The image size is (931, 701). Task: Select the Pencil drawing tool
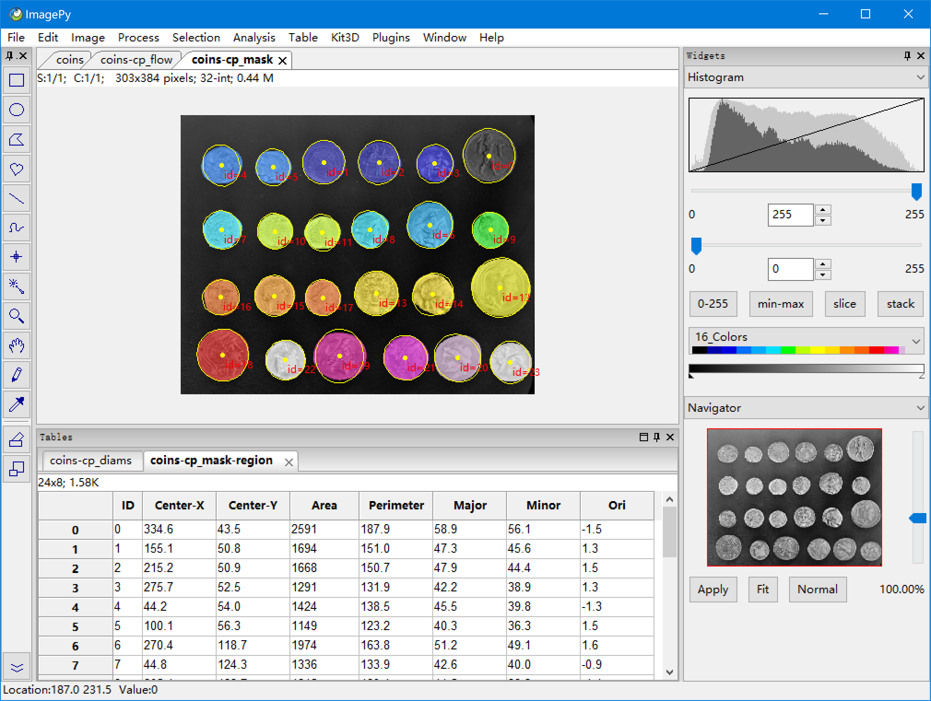point(17,375)
